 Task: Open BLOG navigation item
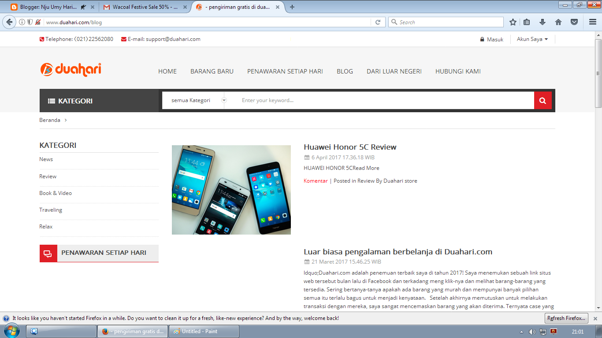pyautogui.click(x=345, y=71)
